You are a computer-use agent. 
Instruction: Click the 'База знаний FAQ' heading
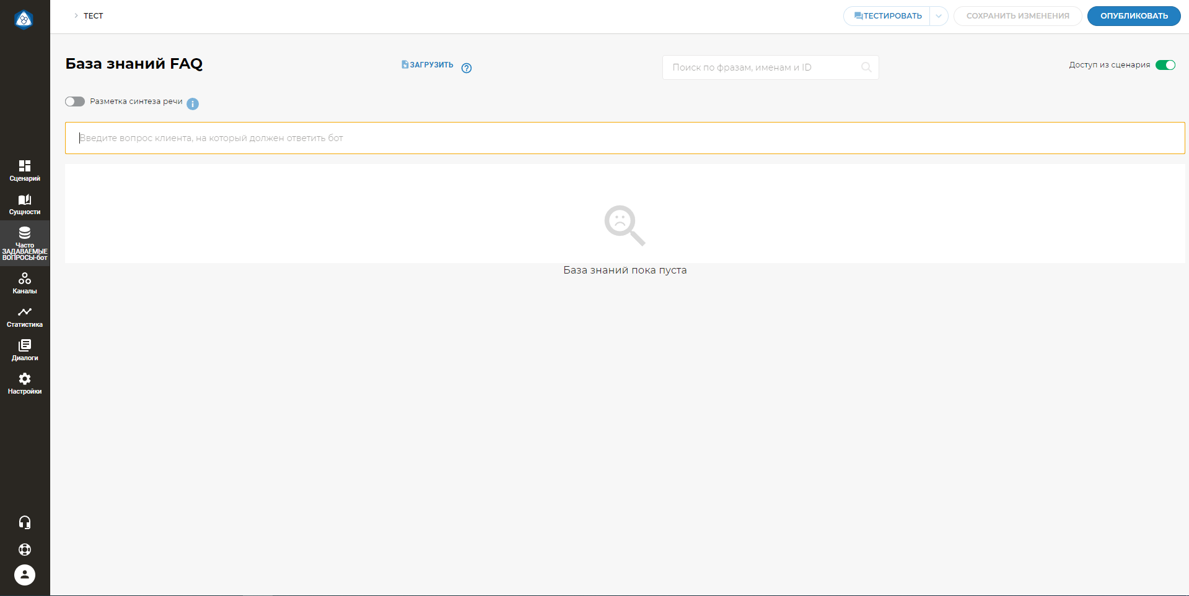click(134, 64)
